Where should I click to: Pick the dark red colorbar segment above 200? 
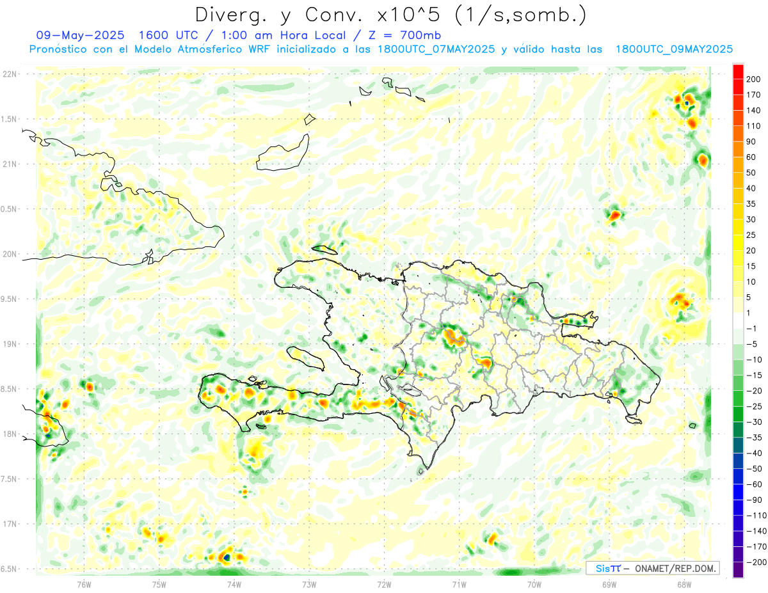739,72
